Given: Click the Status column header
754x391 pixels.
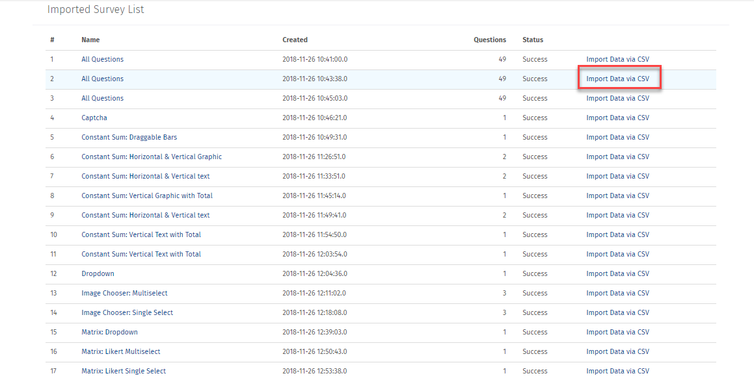Looking at the screenshot, I should pos(532,40).
